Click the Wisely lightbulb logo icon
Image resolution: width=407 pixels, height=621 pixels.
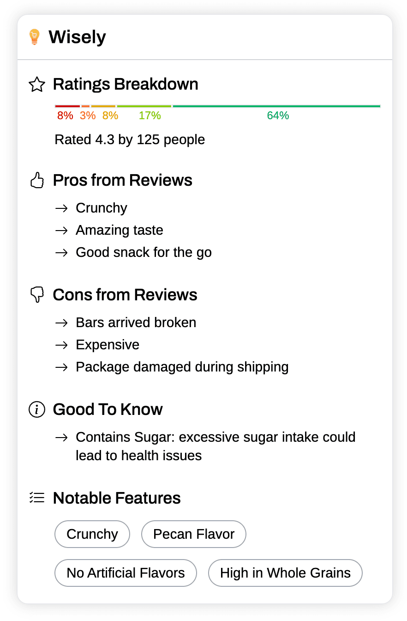[x=34, y=37]
